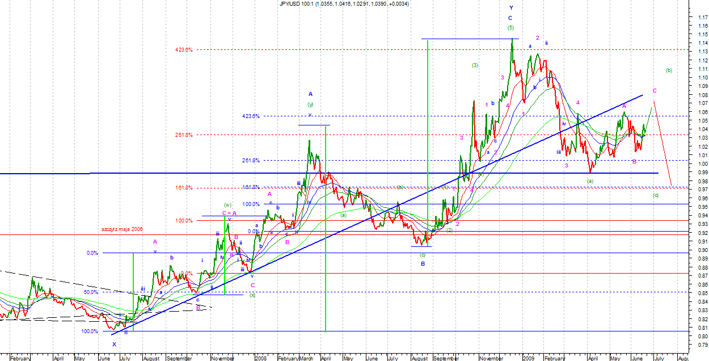The width and height of the screenshot is (709, 361).
Task: Select the 'szczyt maja 2006' annotation label
Action: (122, 228)
